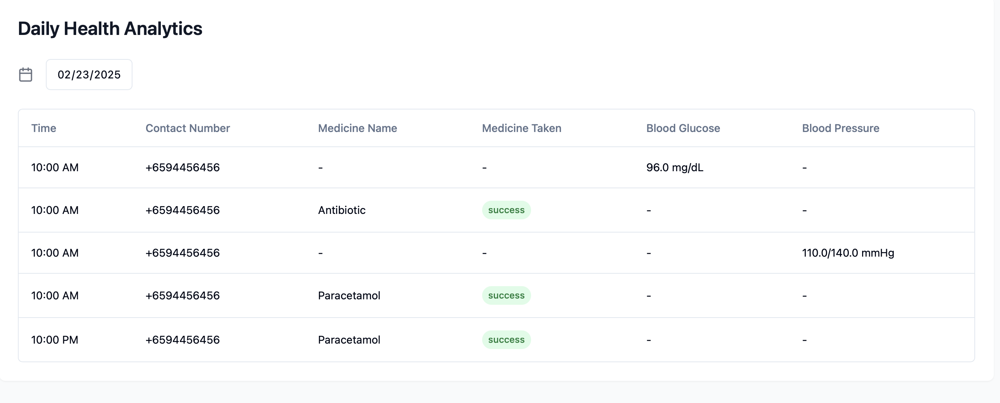This screenshot has width=1000, height=403.
Task: Click Paracetamol in the 10:00 AM row
Action: 348,295
